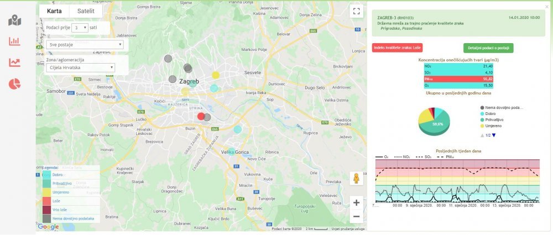Go to next pie legend page arrow
The image size is (553, 235).
(x=494, y=135)
